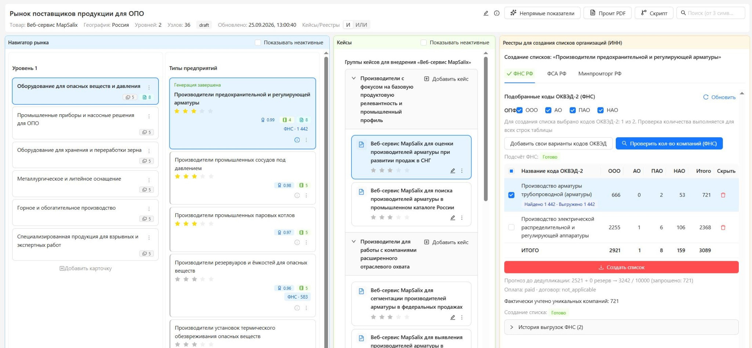Click the Непрямые показатели button
This screenshot has width=752, height=348.
pos(542,13)
